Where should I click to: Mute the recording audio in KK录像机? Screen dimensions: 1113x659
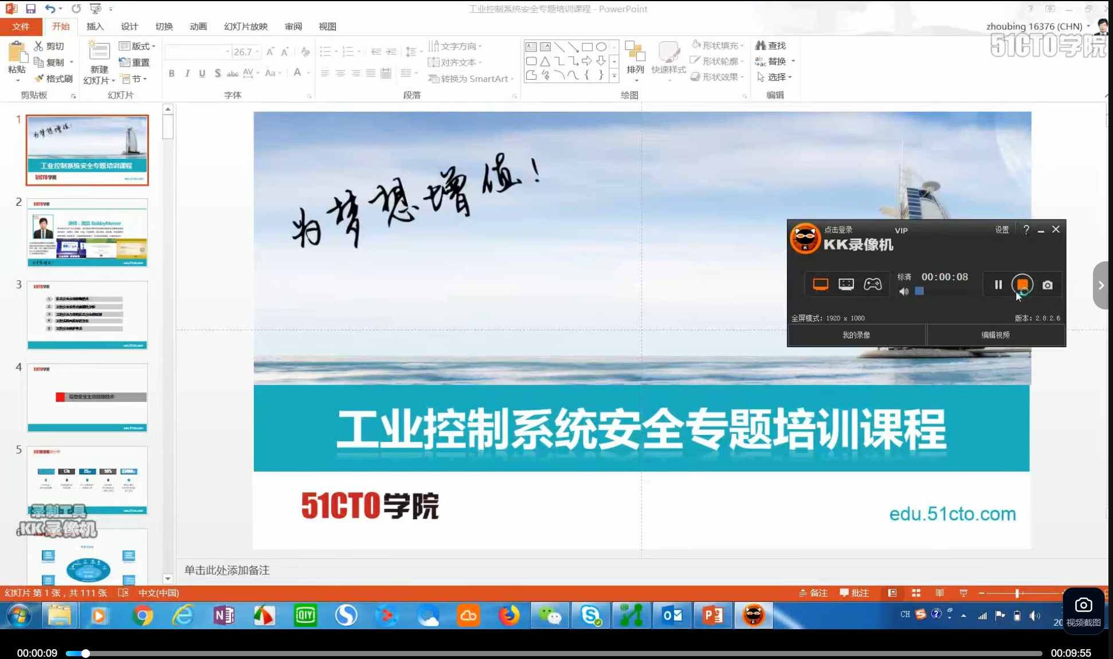tap(904, 291)
